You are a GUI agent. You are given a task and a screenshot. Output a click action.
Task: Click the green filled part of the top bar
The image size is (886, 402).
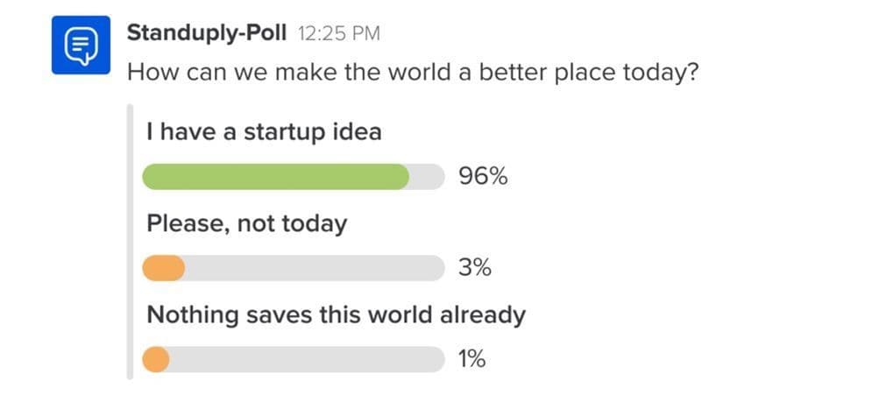[275, 177]
